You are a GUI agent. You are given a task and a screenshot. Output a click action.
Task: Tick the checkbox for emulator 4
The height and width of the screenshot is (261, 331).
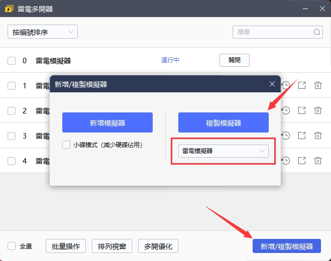tap(12, 161)
